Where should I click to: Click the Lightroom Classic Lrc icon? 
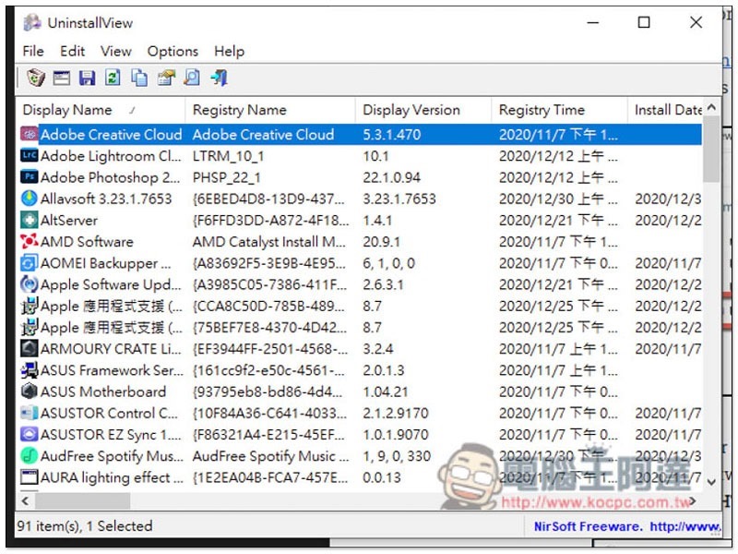tap(30, 155)
